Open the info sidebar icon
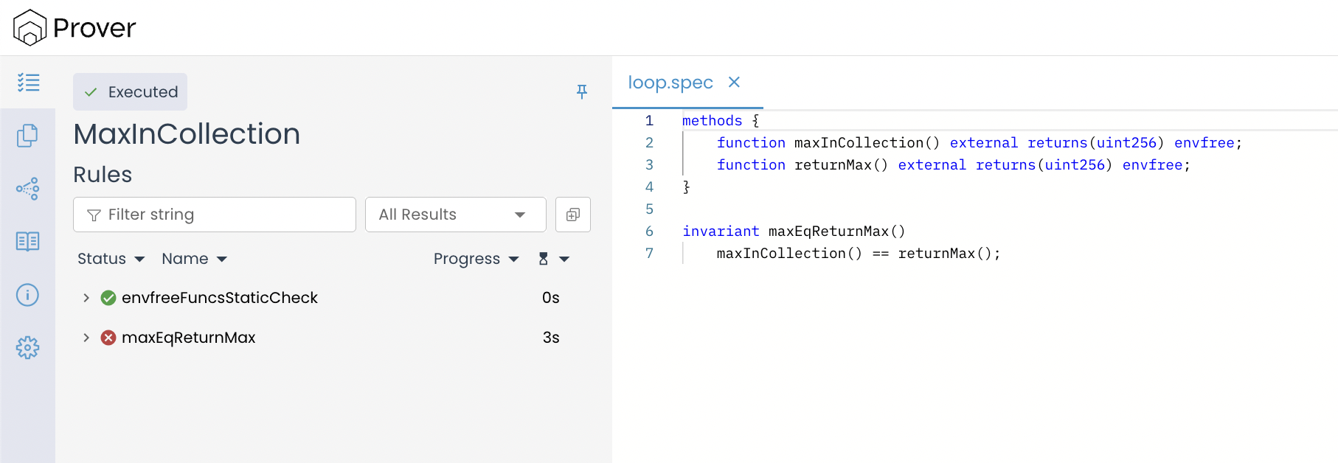 (x=28, y=295)
